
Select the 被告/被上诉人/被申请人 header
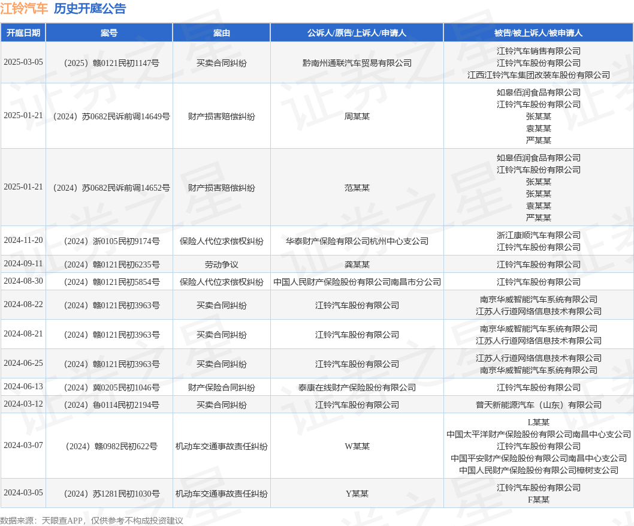pyautogui.click(x=539, y=33)
